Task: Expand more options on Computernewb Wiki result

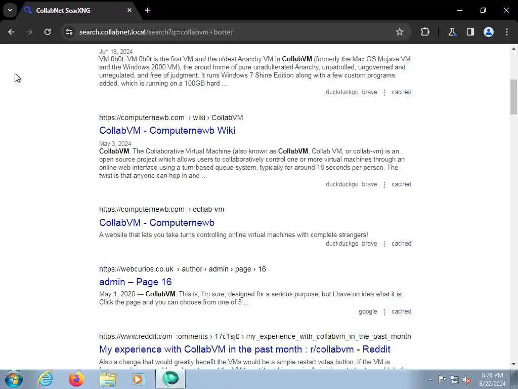Action: [x=384, y=184]
